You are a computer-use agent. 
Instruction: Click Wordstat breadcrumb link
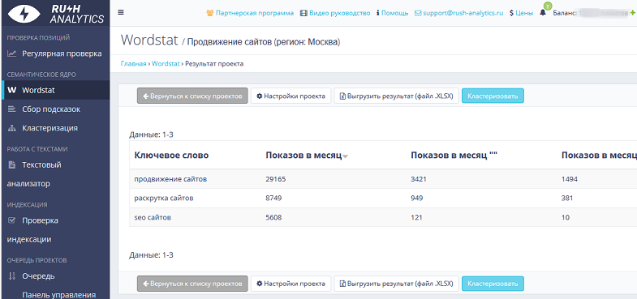(166, 64)
